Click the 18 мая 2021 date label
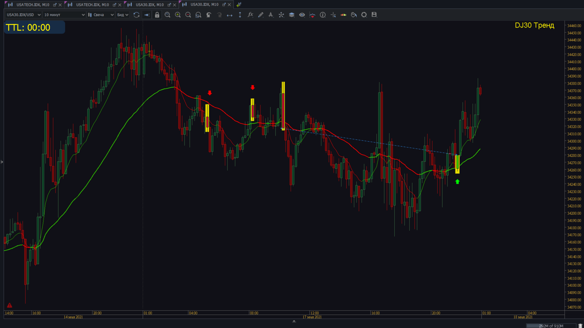The width and height of the screenshot is (584, 328). (523, 317)
